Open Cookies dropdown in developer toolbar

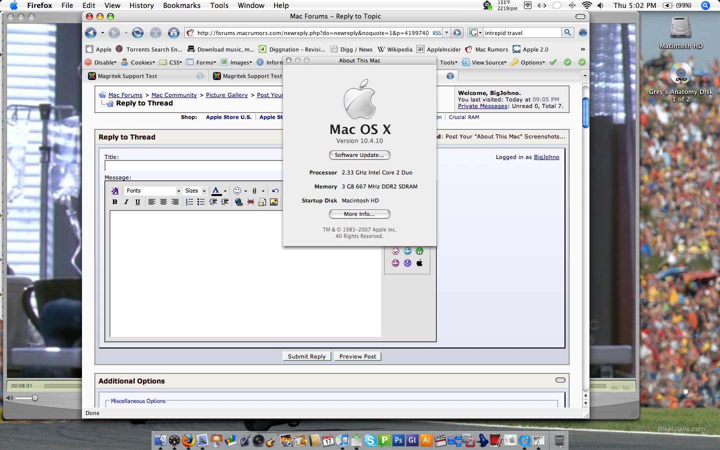[138, 62]
